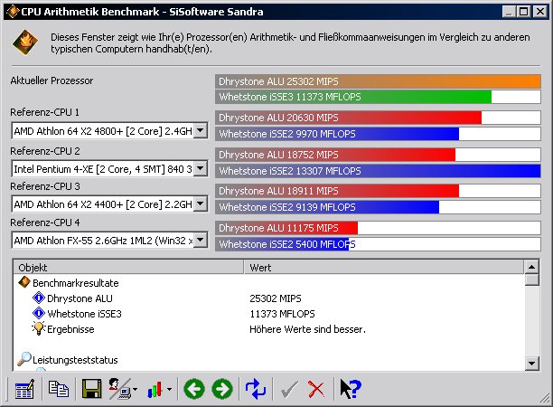This screenshot has height=407, width=553.
Task: Click the 'Referenz-CPU 4' label
Action: pyautogui.click(x=45, y=222)
